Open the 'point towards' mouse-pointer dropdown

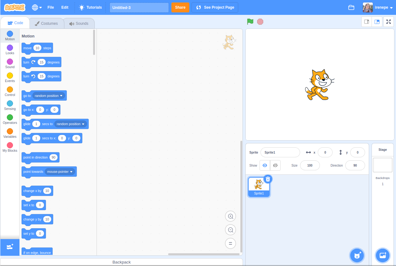60,172
